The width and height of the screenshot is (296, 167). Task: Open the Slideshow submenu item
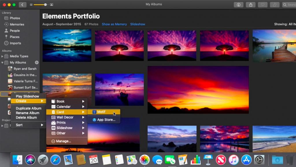(67, 128)
